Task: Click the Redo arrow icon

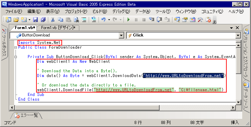Action: 115,20
